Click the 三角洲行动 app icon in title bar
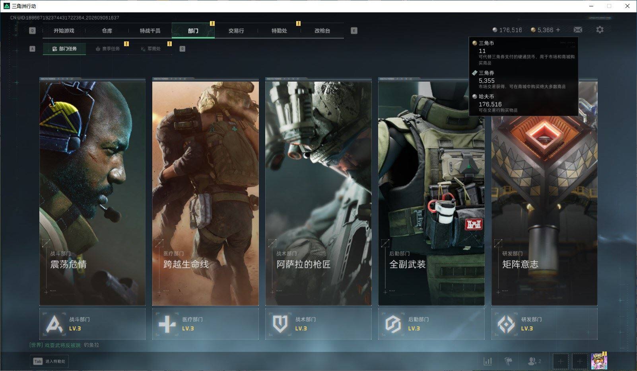 [x=6, y=6]
